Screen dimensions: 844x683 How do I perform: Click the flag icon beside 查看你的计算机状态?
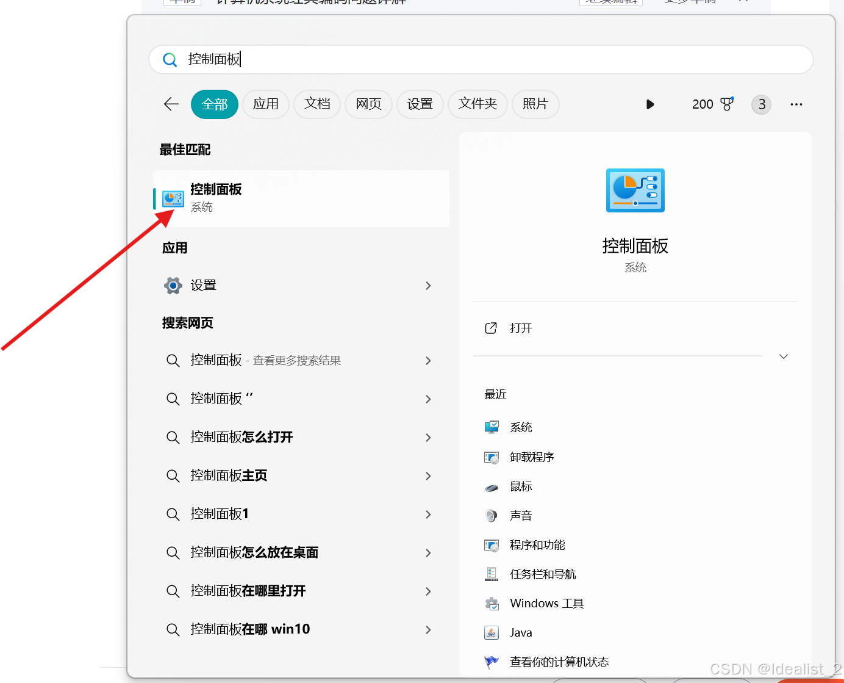492,662
